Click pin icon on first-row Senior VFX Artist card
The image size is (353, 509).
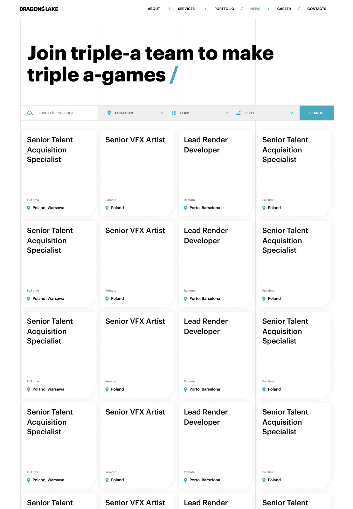pos(107,208)
